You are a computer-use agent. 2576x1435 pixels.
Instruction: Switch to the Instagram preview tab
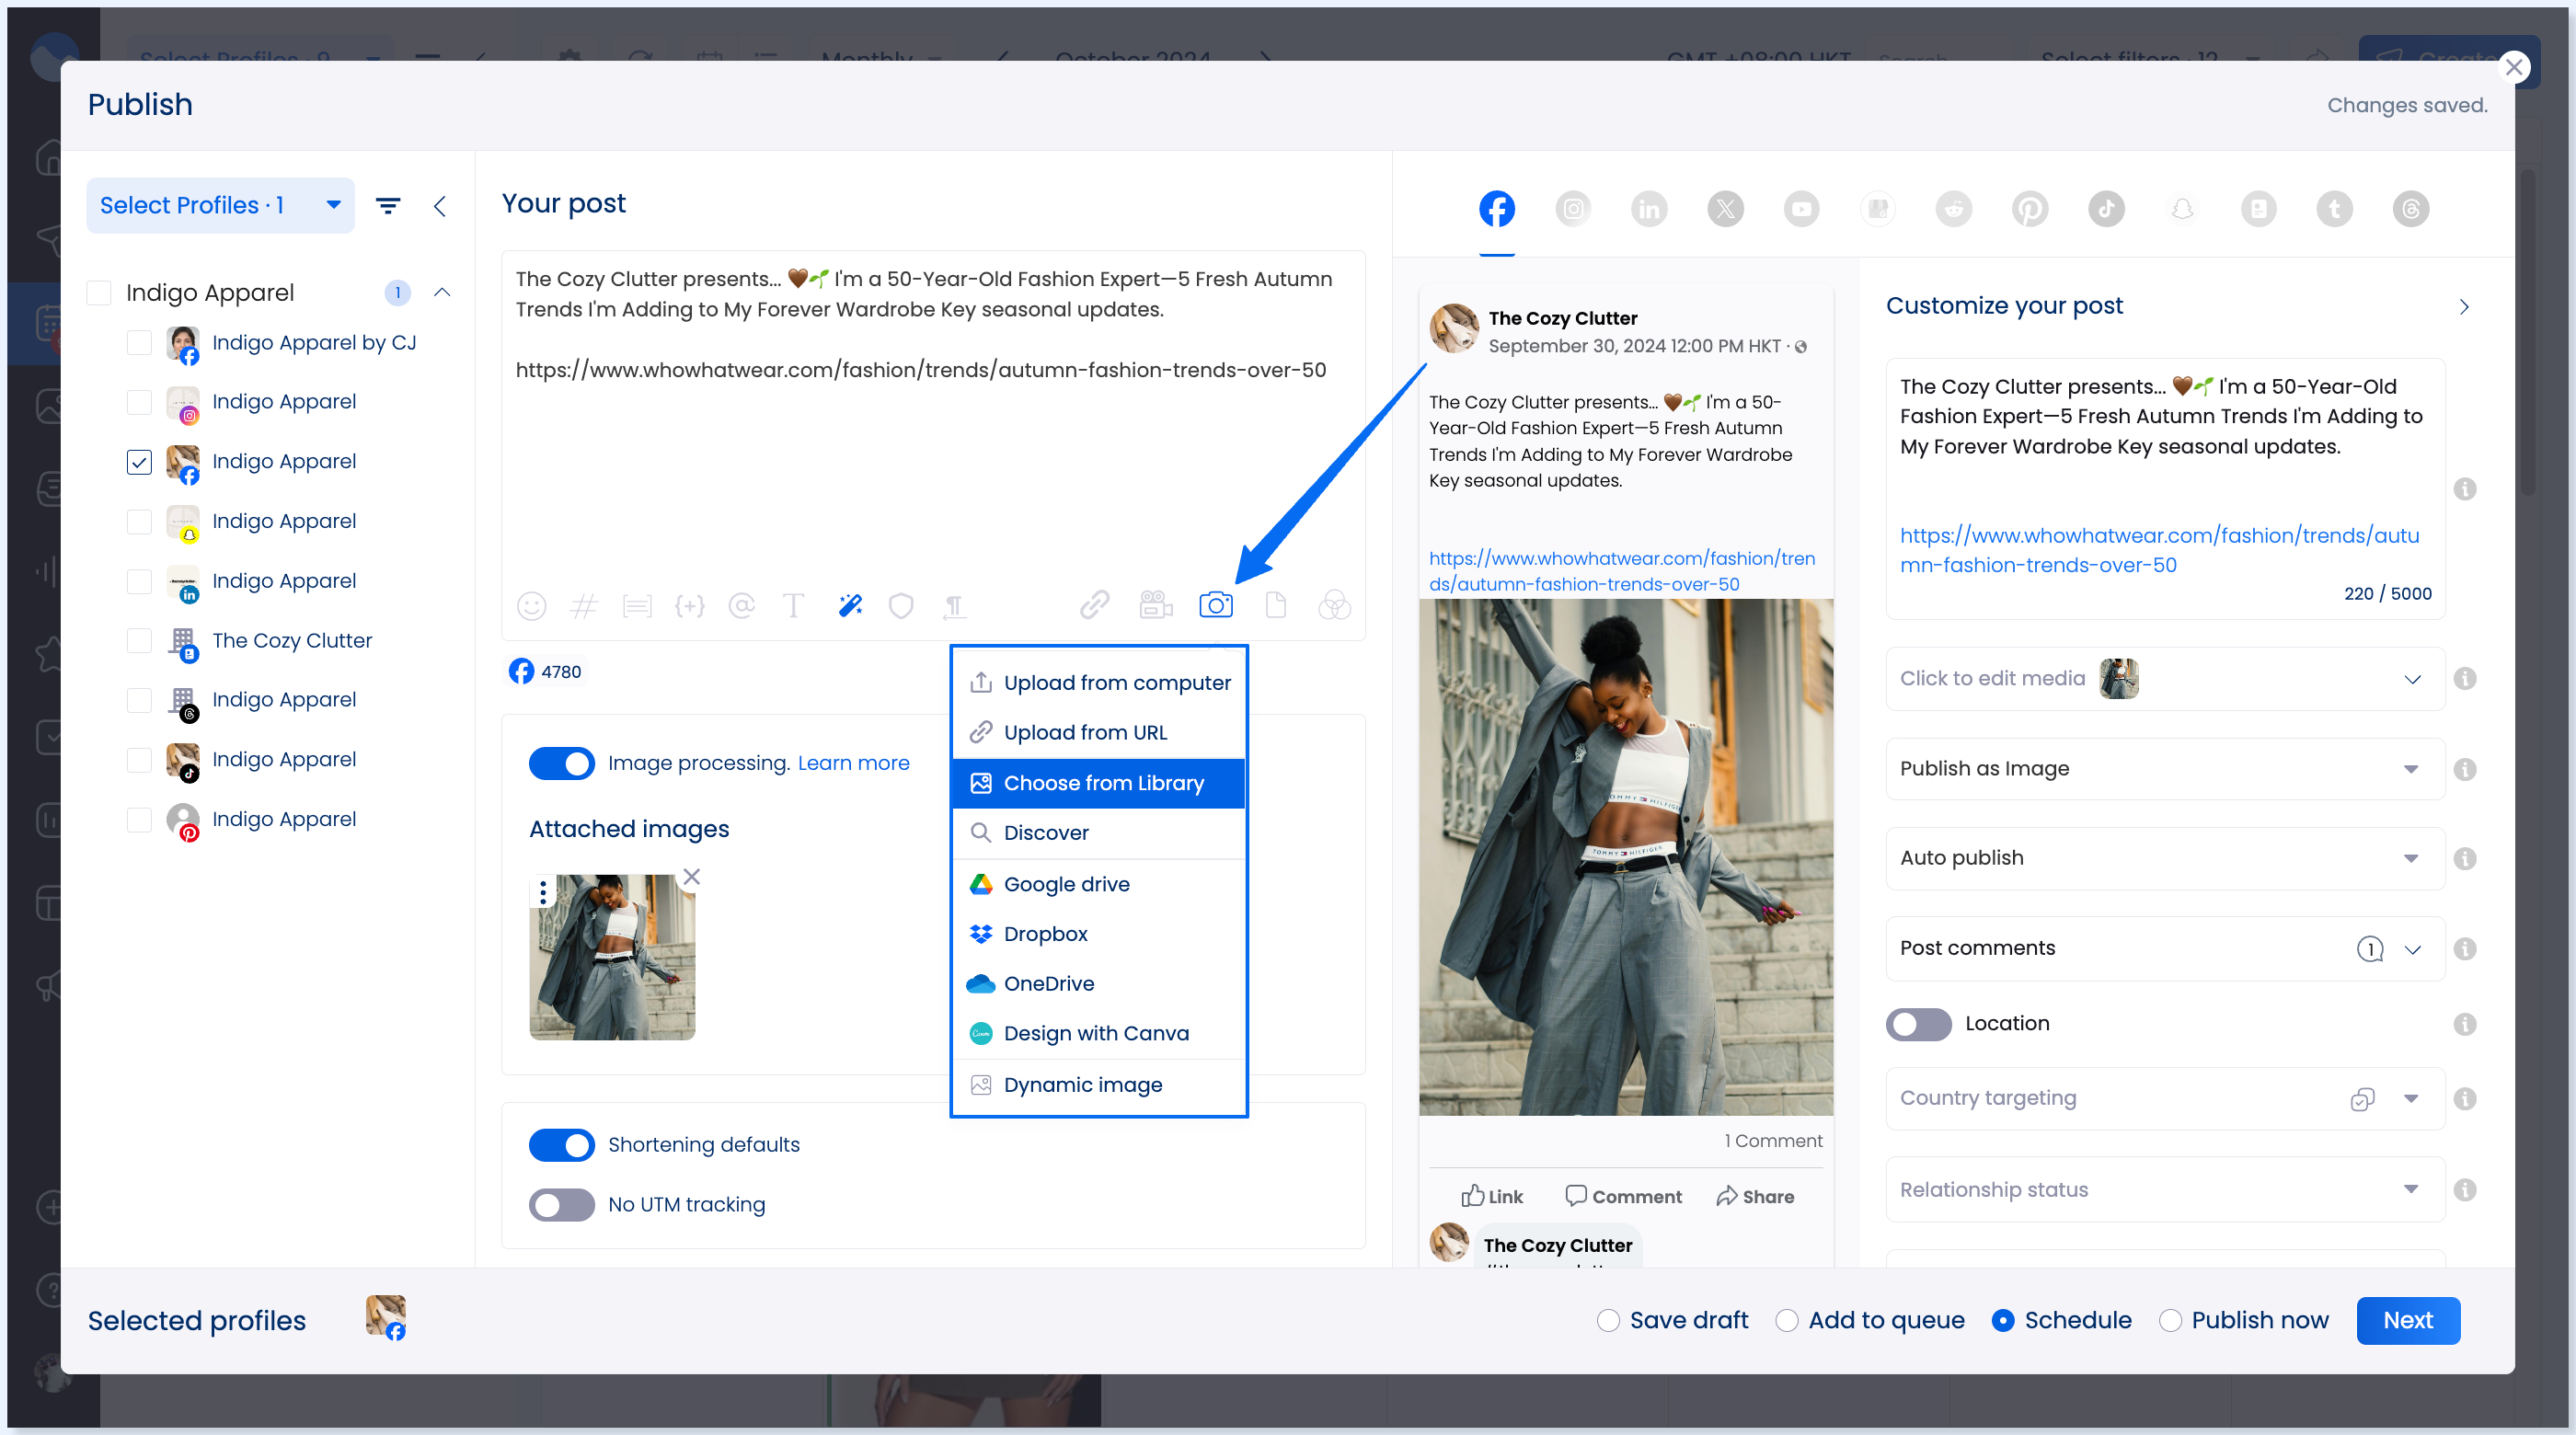pyautogui.click(x=1573, y=208)
